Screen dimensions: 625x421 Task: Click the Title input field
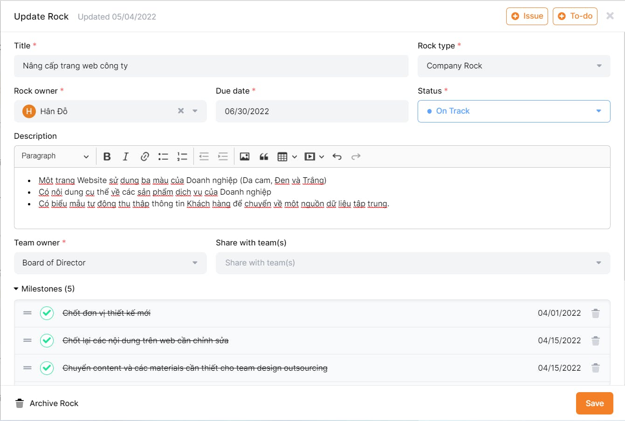point(211,66)
